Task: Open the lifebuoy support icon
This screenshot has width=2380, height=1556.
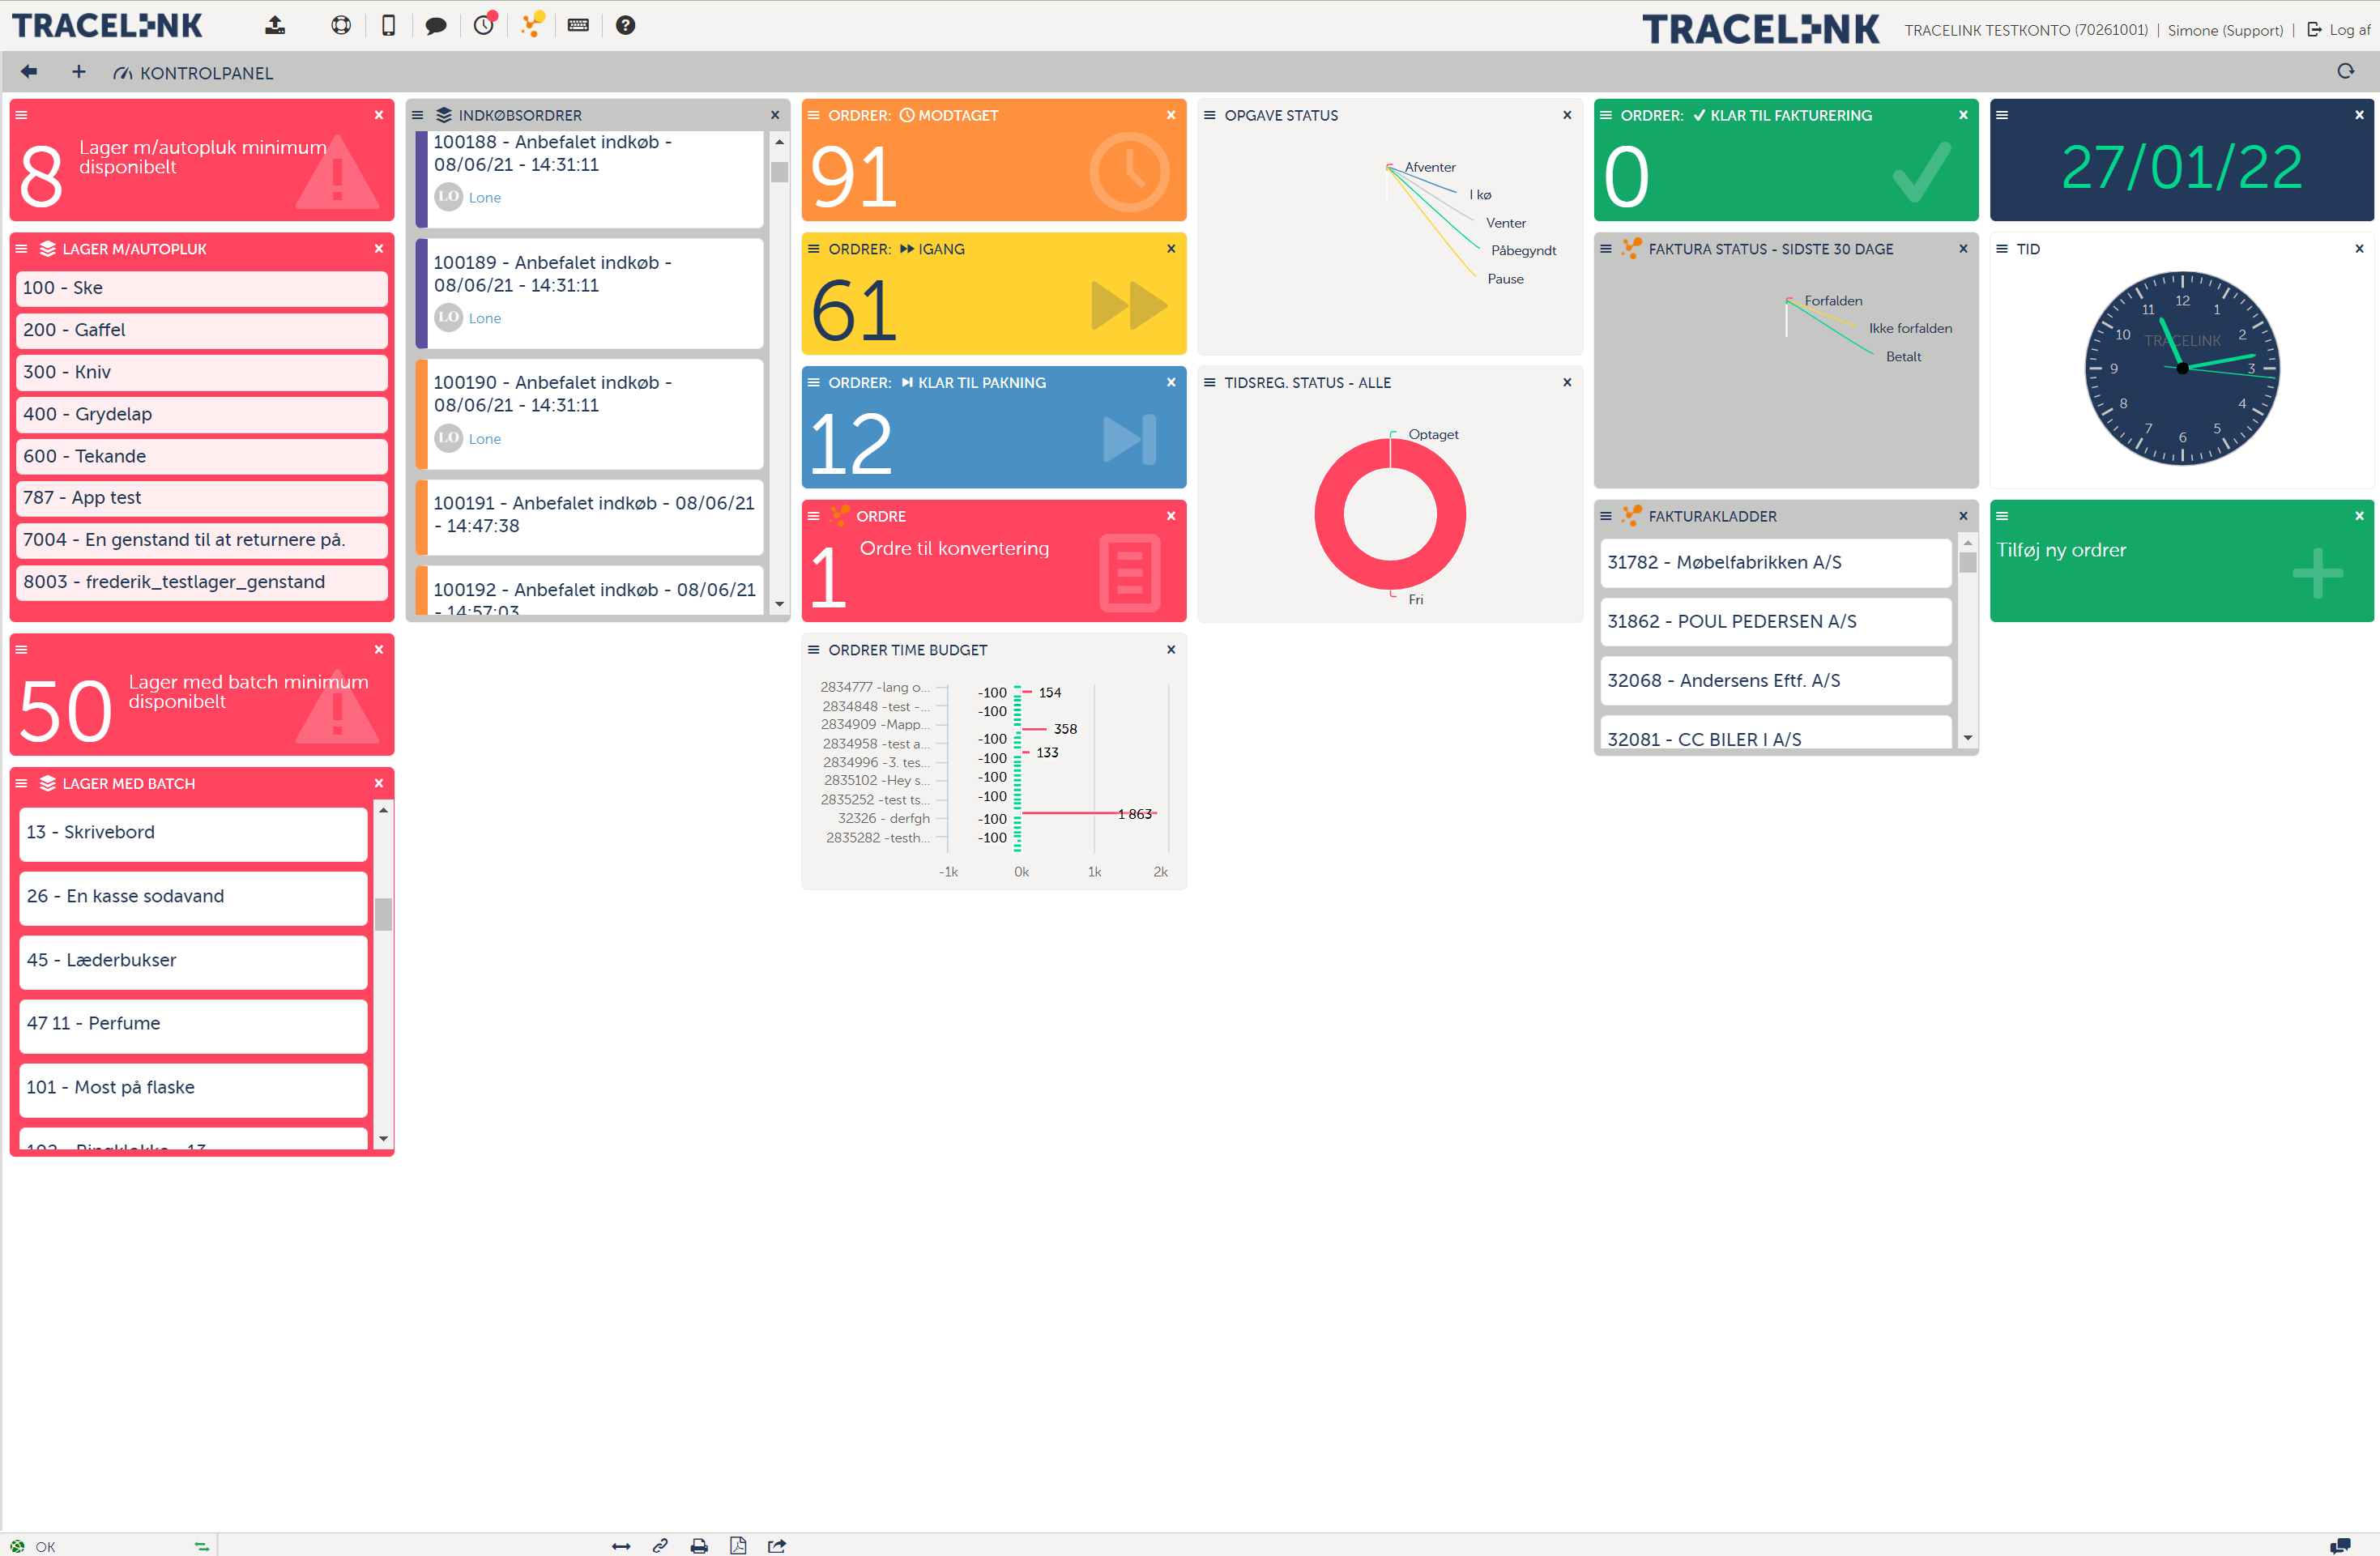Action: point(341,26)
